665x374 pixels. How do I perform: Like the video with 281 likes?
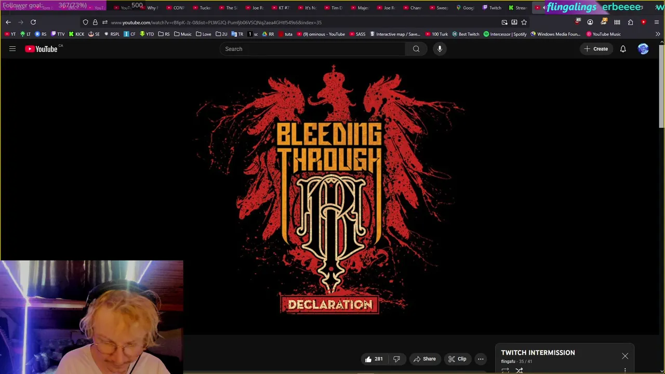[x=374, y=359]
